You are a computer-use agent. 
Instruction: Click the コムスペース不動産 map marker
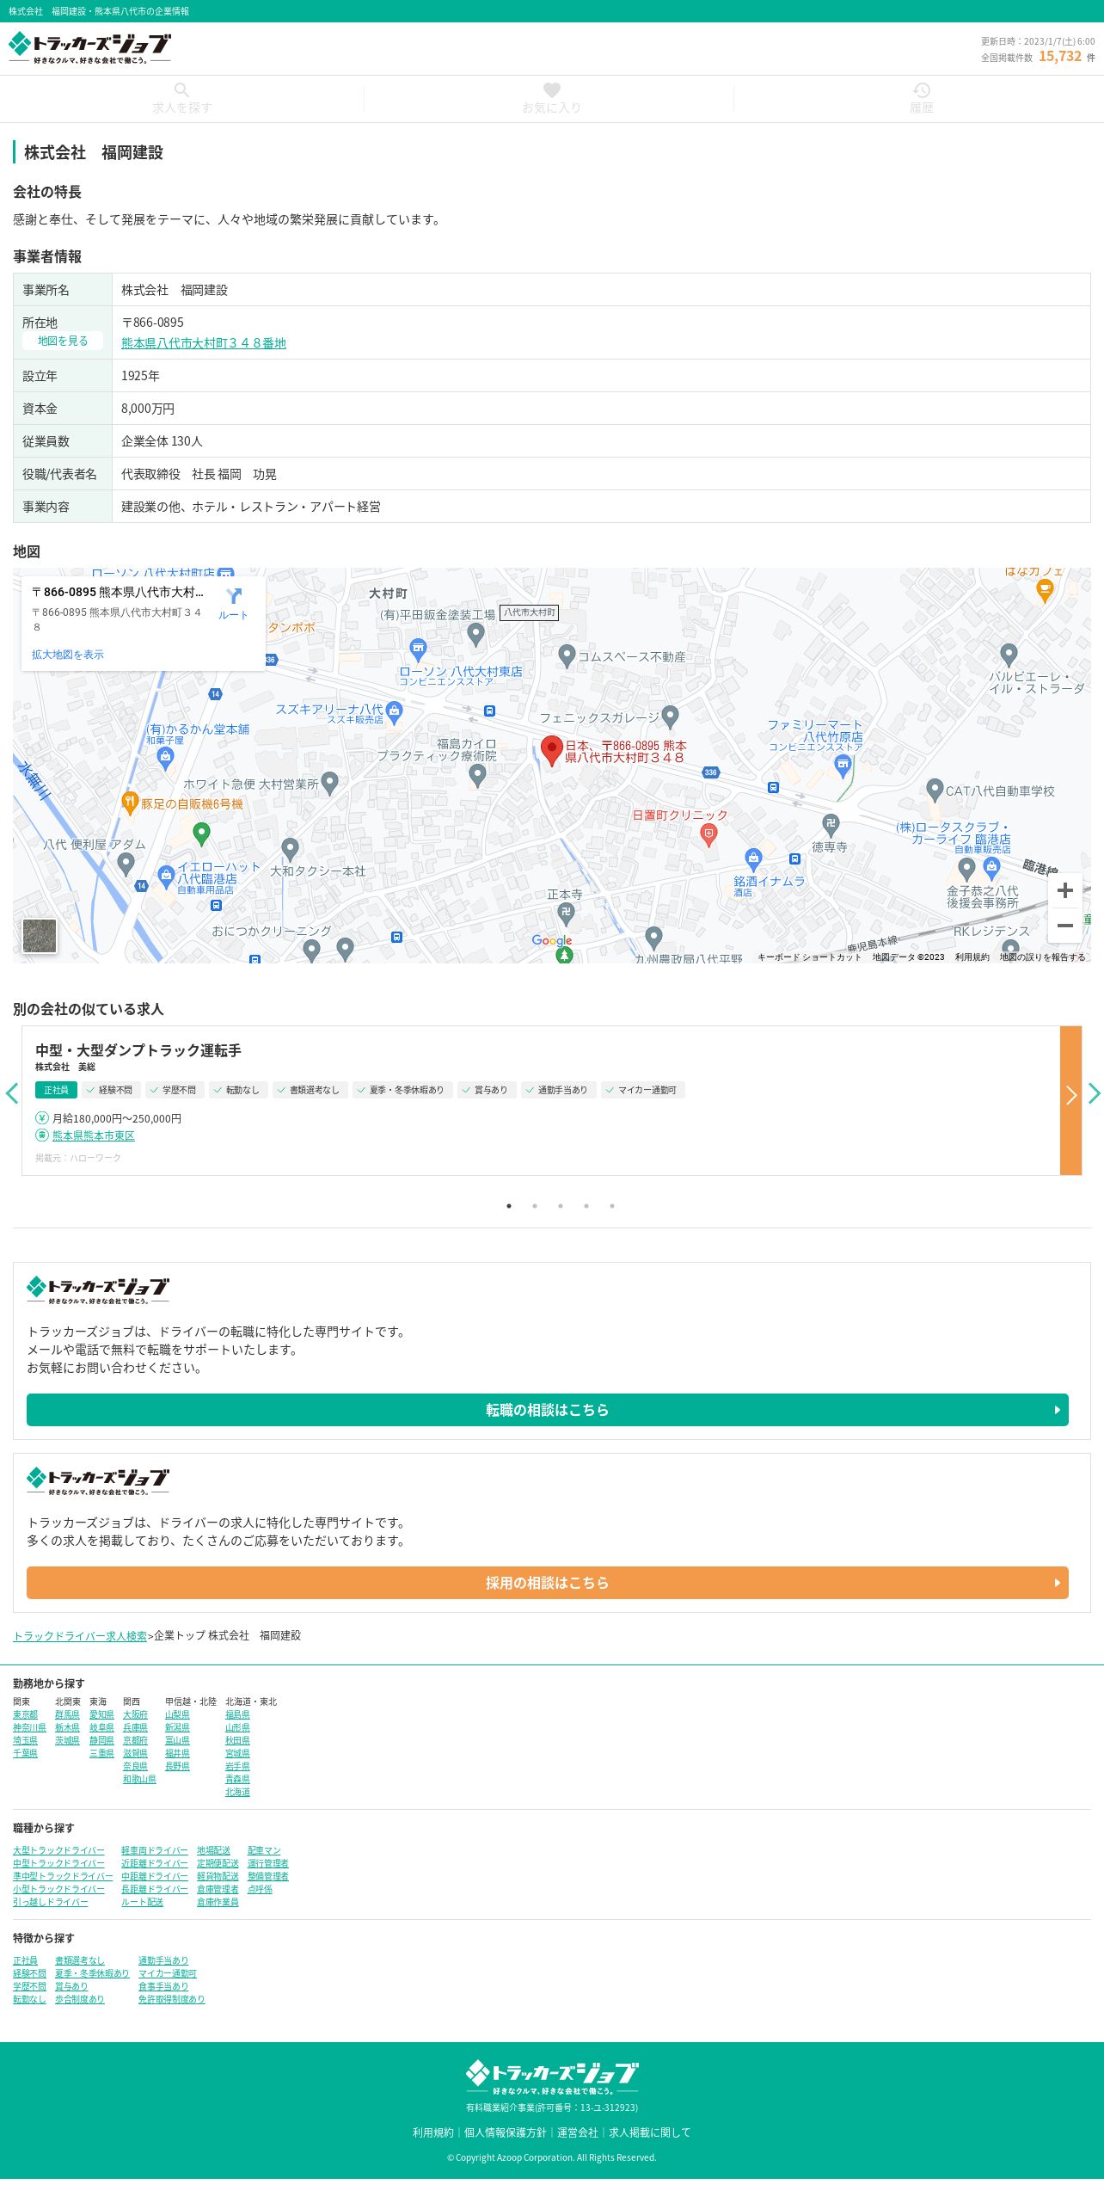click(x=567, y=655)
